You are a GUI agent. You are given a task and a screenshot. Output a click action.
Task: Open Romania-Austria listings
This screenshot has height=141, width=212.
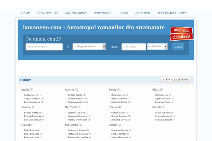click(x=78, y=102)
